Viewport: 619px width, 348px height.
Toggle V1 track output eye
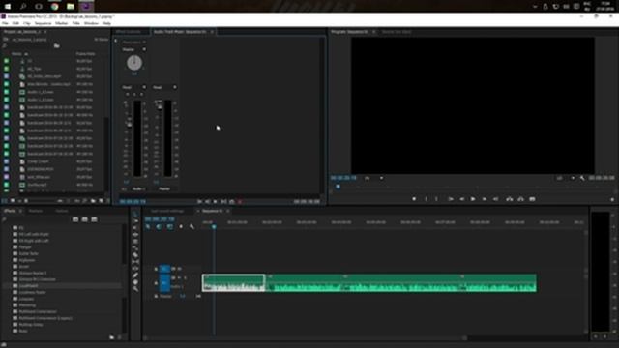[x=179, y=269]
